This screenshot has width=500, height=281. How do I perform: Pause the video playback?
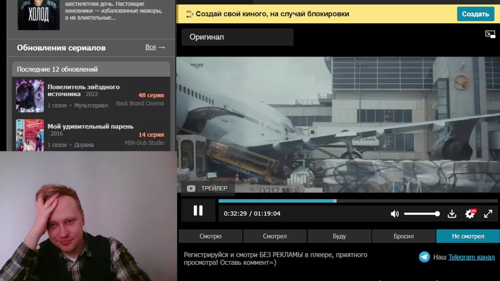(198, 211)
